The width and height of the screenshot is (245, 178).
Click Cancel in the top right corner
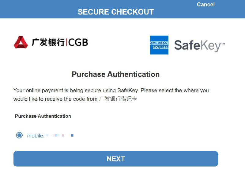pyautogui.click(x=205, y=4)
